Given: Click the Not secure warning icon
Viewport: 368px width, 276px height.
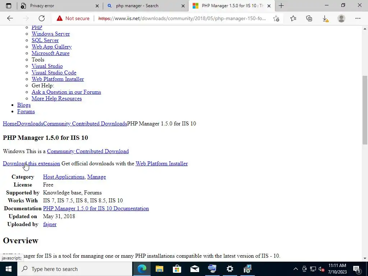Looking at the screenshot, I should [60, 18].
